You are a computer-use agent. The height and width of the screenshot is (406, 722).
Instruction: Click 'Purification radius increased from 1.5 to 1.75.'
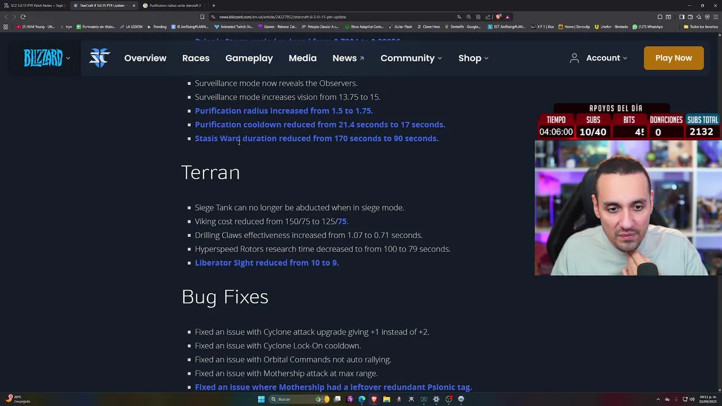pyautogui.click(x=284, y=111)
